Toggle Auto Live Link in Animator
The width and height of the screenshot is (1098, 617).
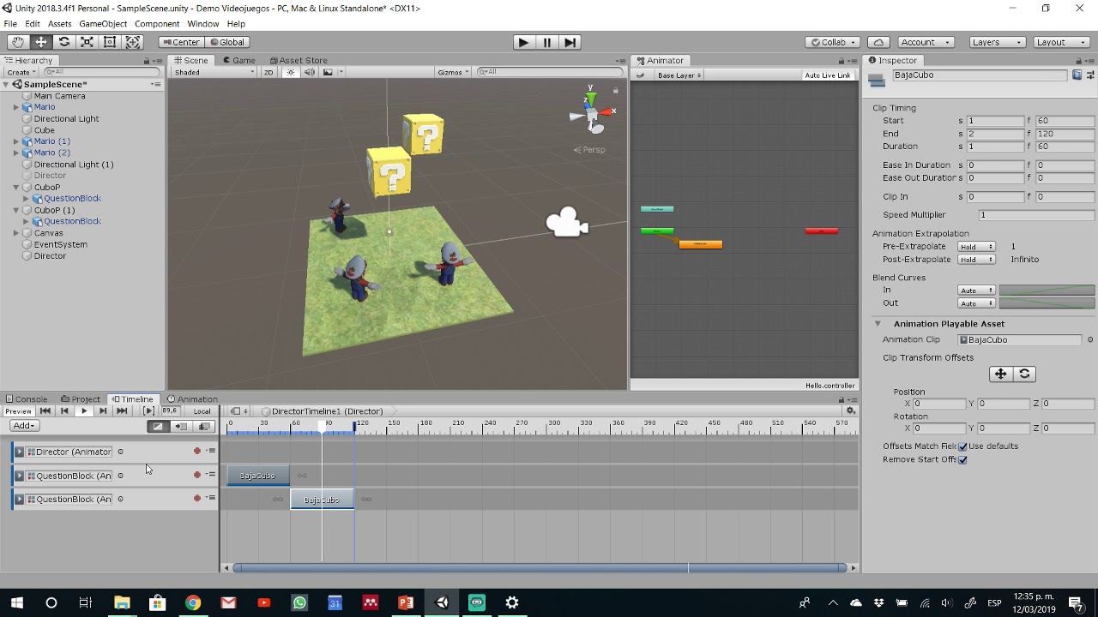828,75
